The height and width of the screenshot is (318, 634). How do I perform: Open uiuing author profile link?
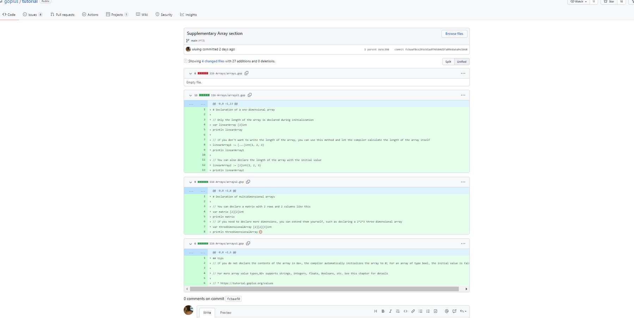tap(196, 49)
